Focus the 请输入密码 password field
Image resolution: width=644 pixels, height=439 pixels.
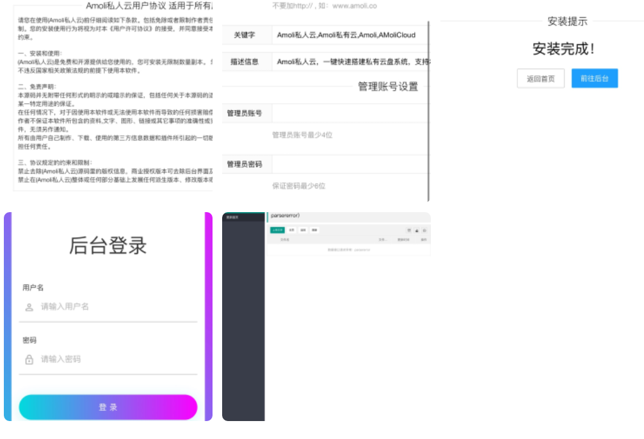click(x=115, y=360)
